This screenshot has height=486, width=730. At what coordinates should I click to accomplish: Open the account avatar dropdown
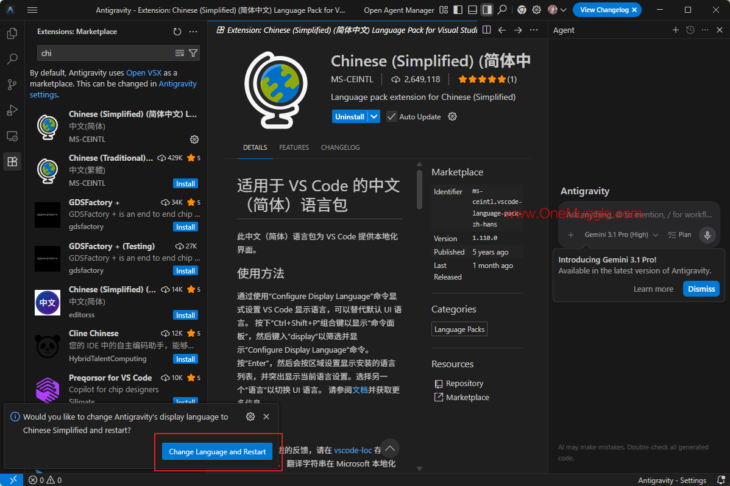[x=557, y=10]
